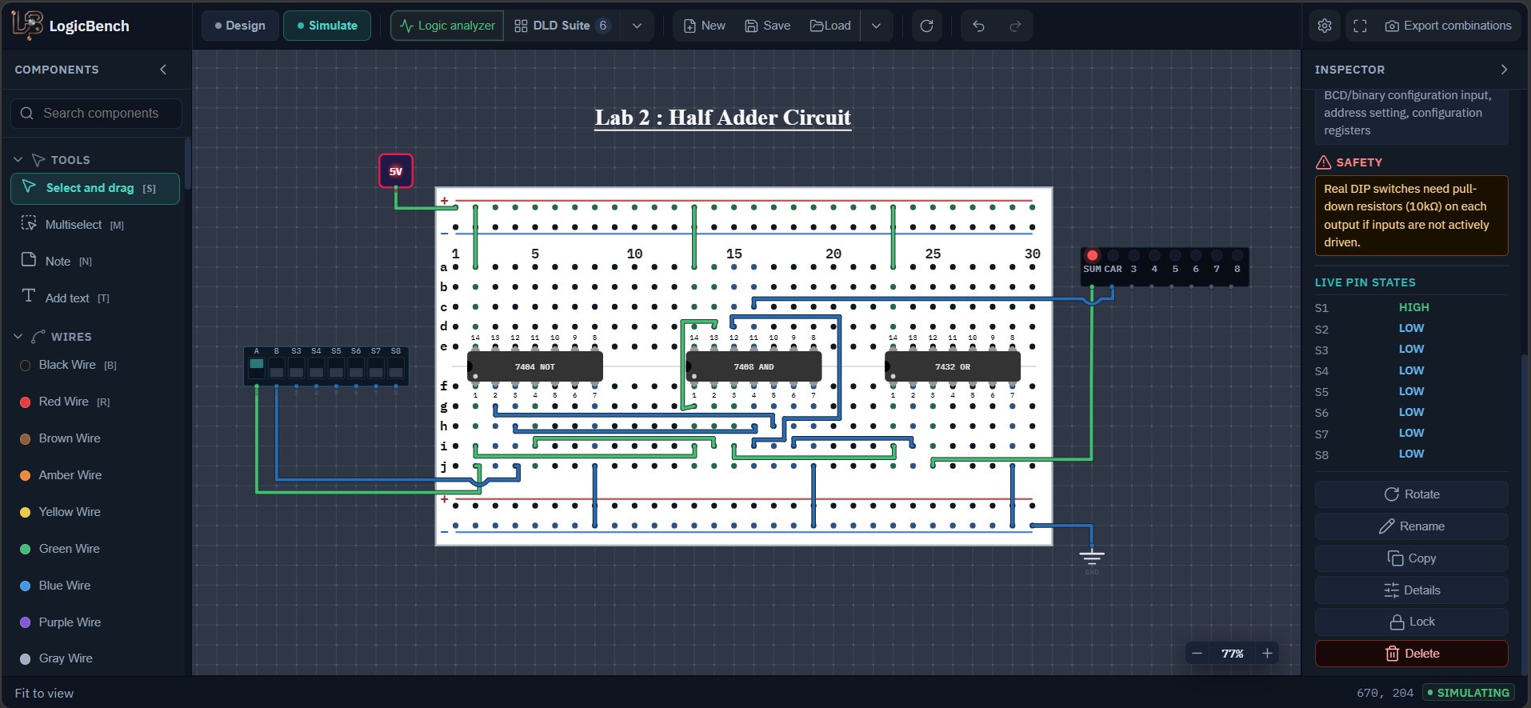The width and height of the screenshot is (1531, 708).
Task: Collapse the Components panel
Action: point(163,70)
